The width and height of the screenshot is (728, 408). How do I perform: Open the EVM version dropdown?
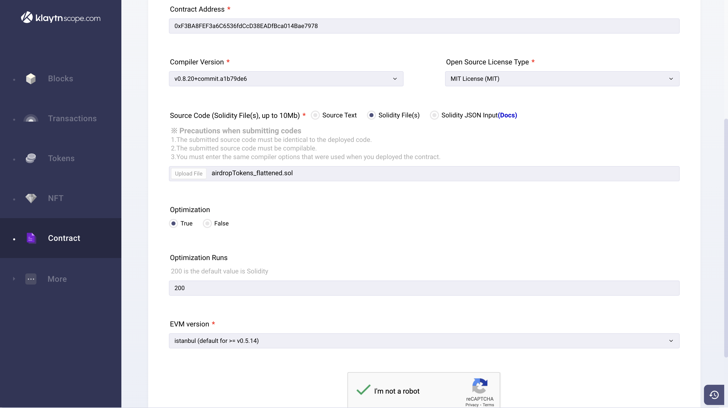(424, 341)
